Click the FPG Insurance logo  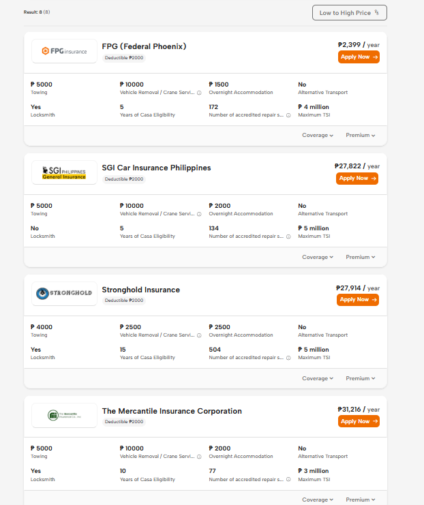64,51
